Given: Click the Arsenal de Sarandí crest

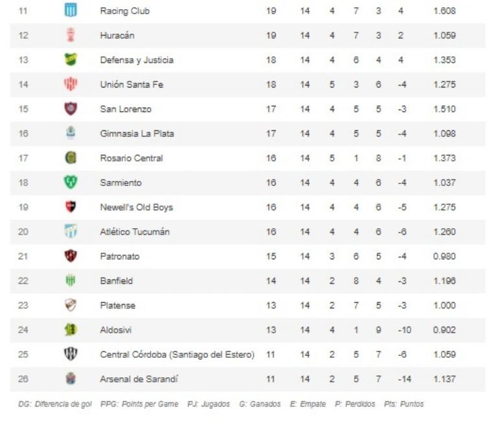Looking at the screenshot, I should pyautogui.click(x=71, y=379).
